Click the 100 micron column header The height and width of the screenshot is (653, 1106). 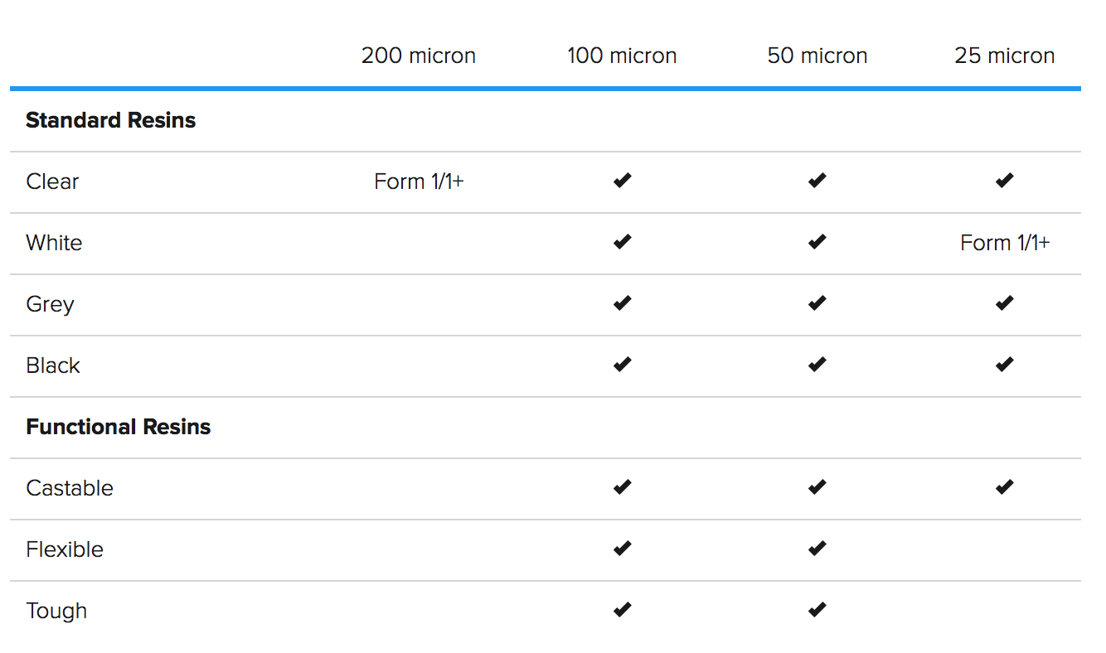622,56
